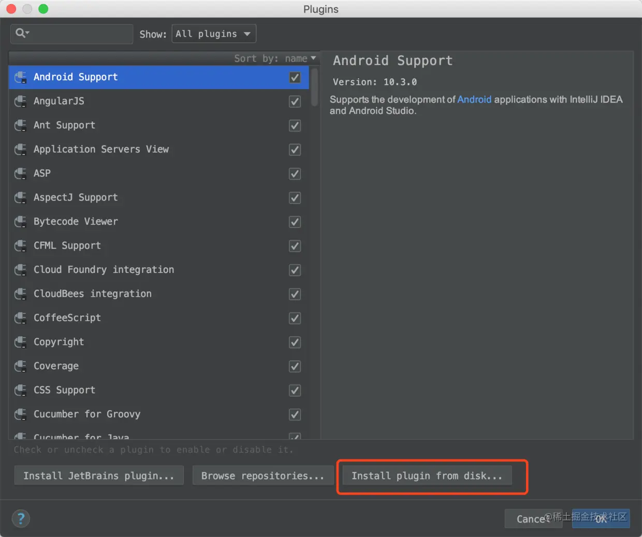This screenshot has height=537, width=642.
Task: Click the plugin icon beside CSS Support
Action: [x=21, y=390]
